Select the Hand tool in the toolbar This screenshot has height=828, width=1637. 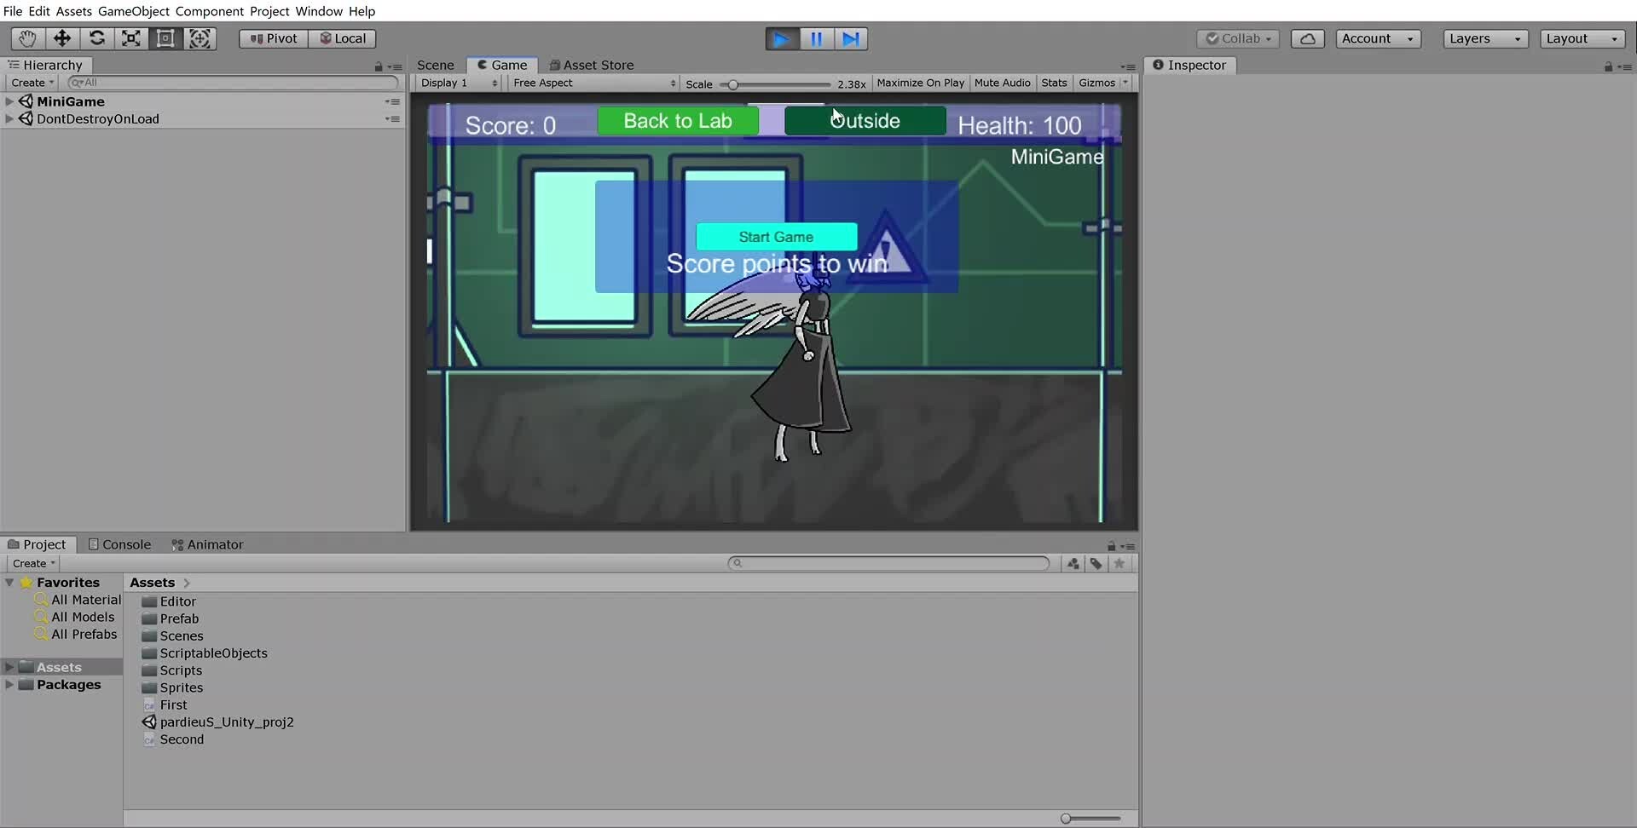26,38
